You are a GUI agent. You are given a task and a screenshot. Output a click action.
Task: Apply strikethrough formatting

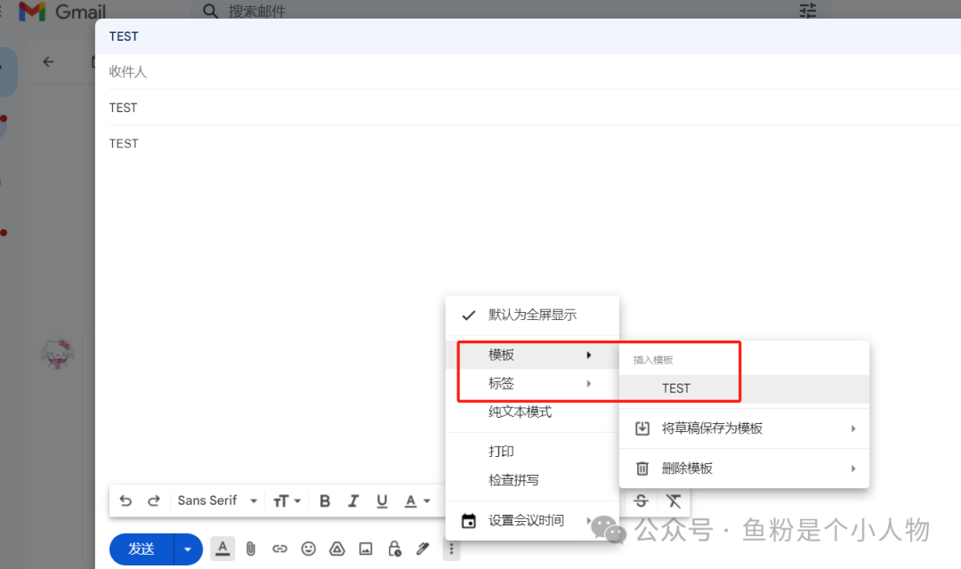pos(640,501)
